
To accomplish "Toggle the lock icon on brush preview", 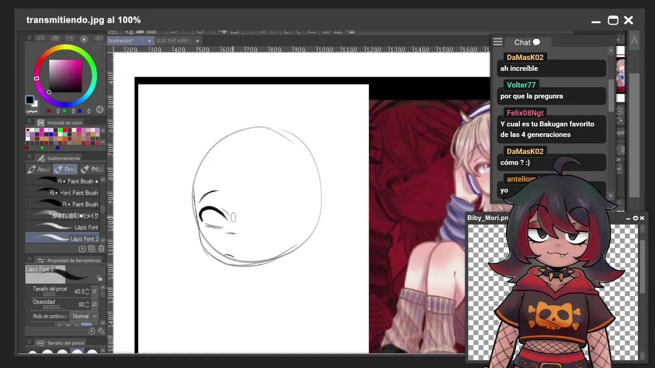I will [x=99, y=278].
